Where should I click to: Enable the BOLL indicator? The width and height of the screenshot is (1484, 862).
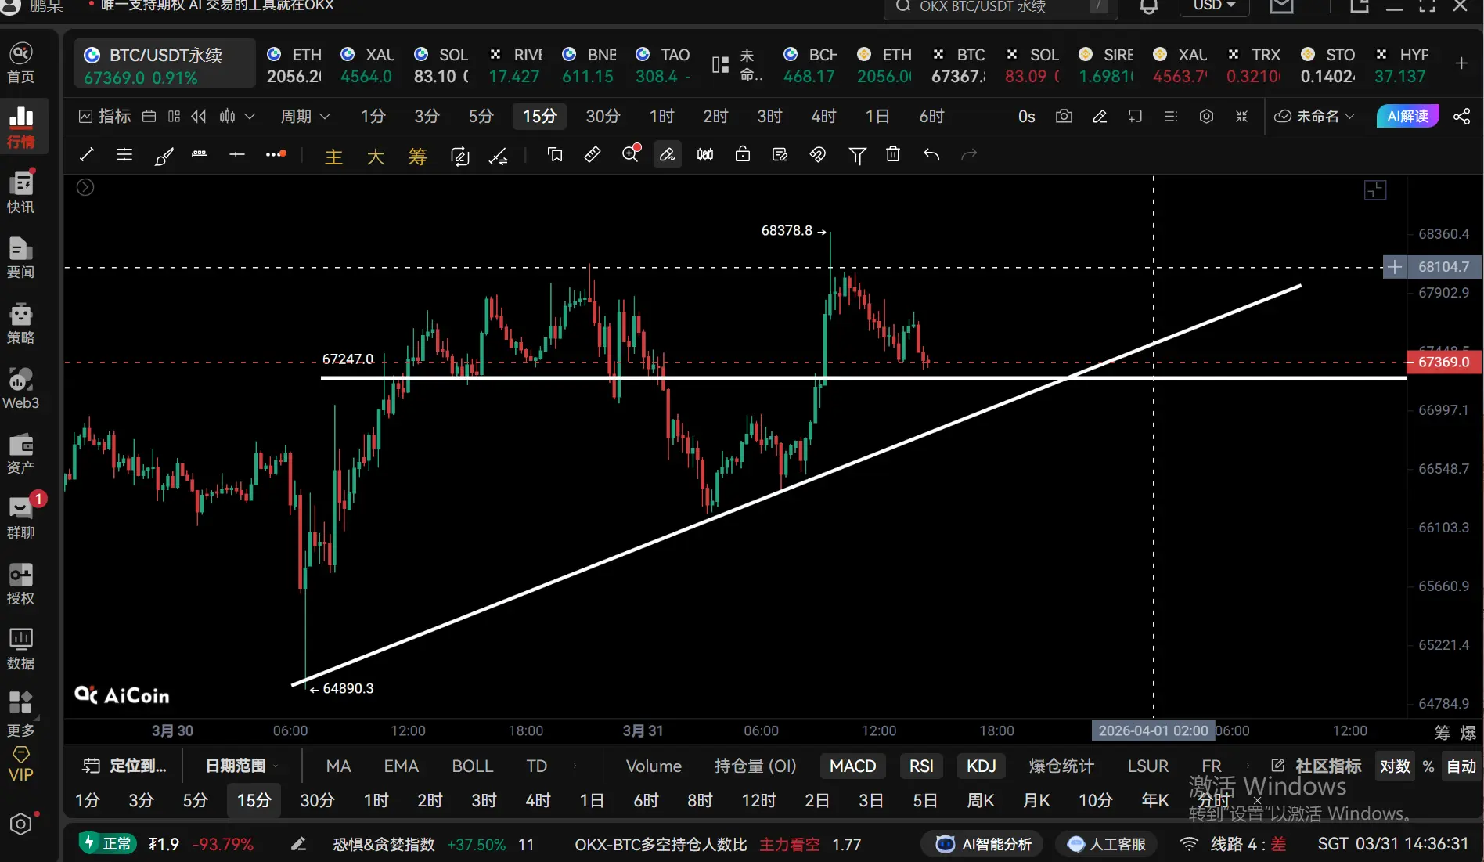473,766
